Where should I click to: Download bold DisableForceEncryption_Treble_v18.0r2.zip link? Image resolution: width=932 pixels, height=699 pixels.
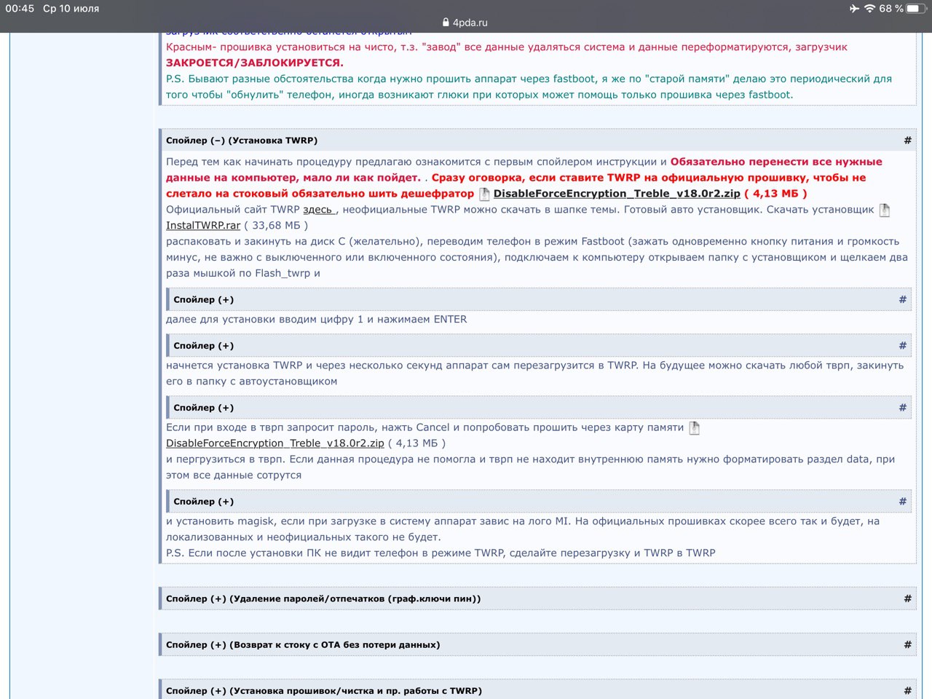click(617, 194)
